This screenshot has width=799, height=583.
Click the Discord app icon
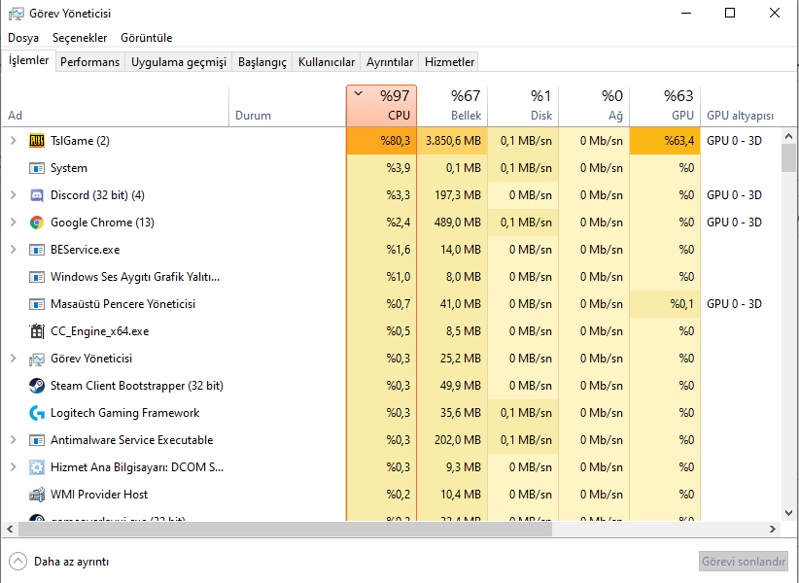point(37,195)
